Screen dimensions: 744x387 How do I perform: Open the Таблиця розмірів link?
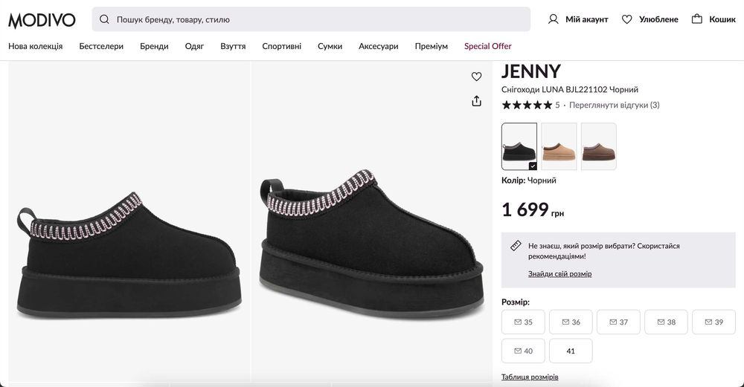[x=530, y=377]
